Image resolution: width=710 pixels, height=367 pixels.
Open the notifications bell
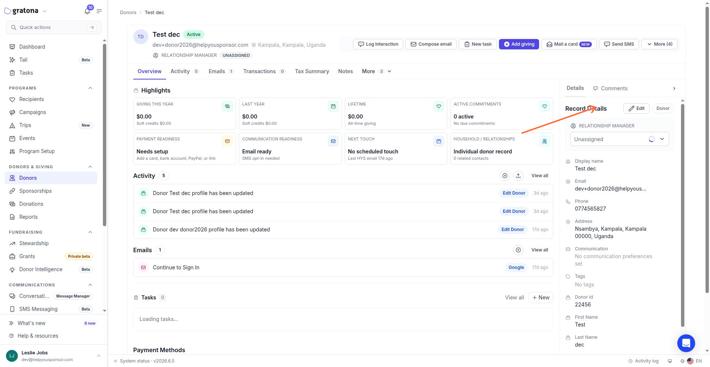[x=87, y=11]
